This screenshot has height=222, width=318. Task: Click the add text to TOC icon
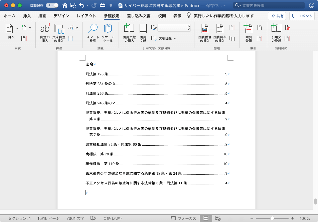click(x=24, y=28)
